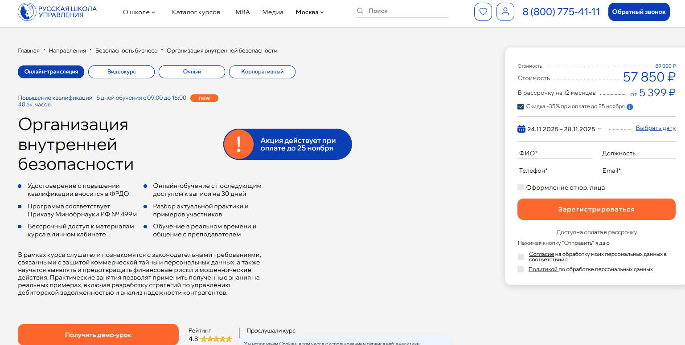Image resolution: width=685 pixels, height=345 pixels.
Task: Click the 'ФИО' input field
Action: point(555,153)
